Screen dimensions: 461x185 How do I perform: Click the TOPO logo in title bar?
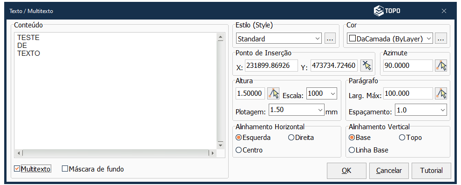(387, 11)
